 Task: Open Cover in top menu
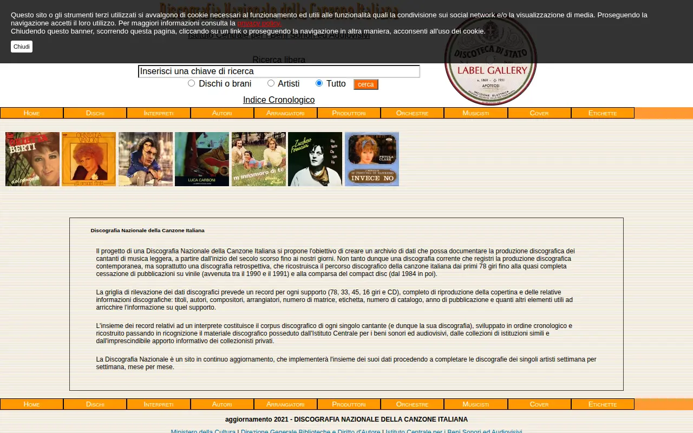coord(539,113)
